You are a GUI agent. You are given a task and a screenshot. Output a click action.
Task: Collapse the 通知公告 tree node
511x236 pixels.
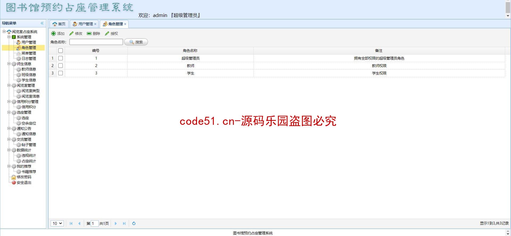point(9,129)
